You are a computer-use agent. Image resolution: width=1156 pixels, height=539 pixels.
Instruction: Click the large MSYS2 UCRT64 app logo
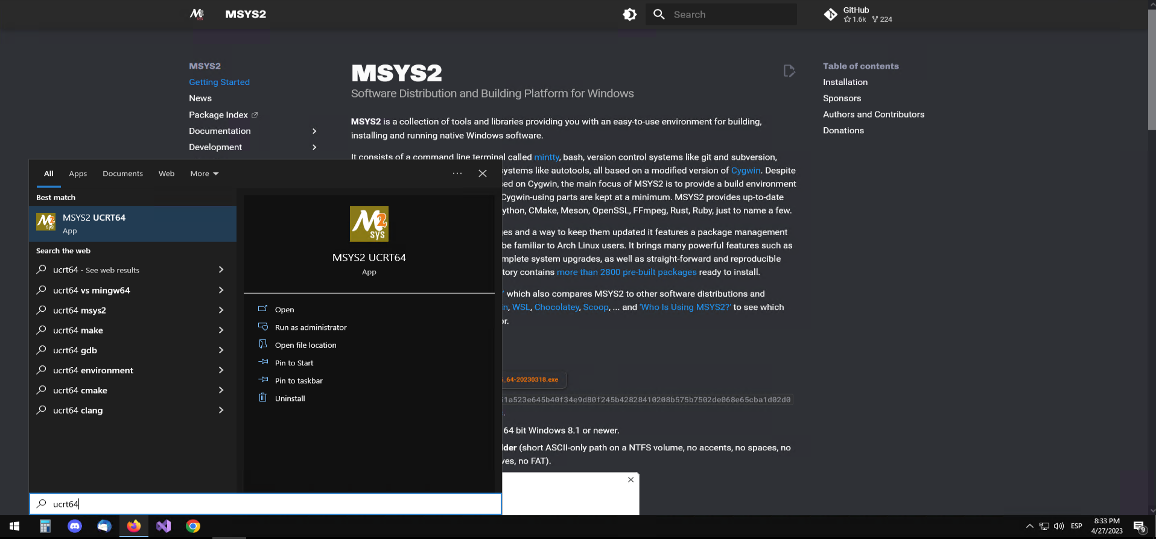pyautogui.click(x=369, y=224)
